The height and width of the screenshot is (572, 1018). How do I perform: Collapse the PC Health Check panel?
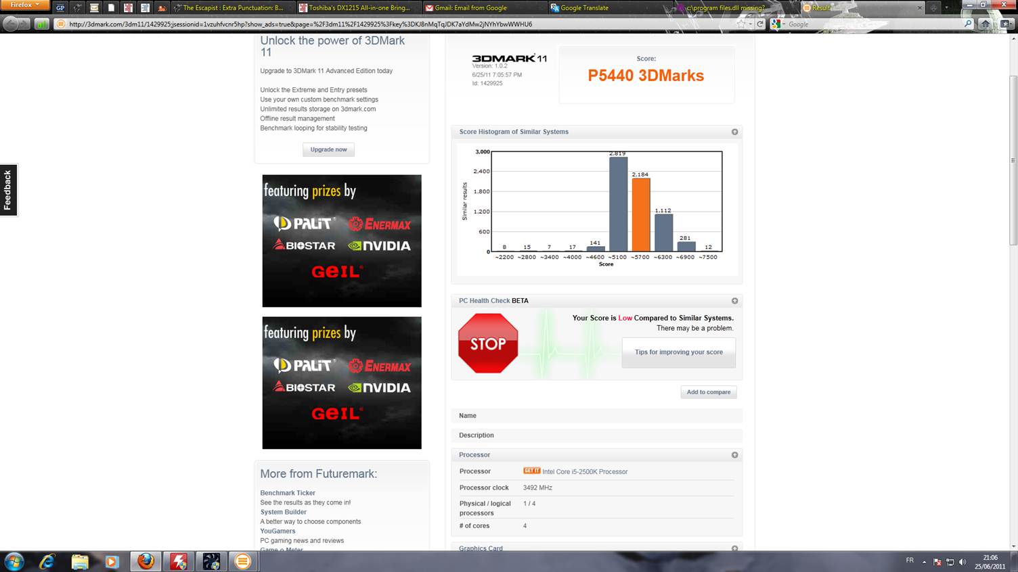pyautogui.click(x=734, y=301)
